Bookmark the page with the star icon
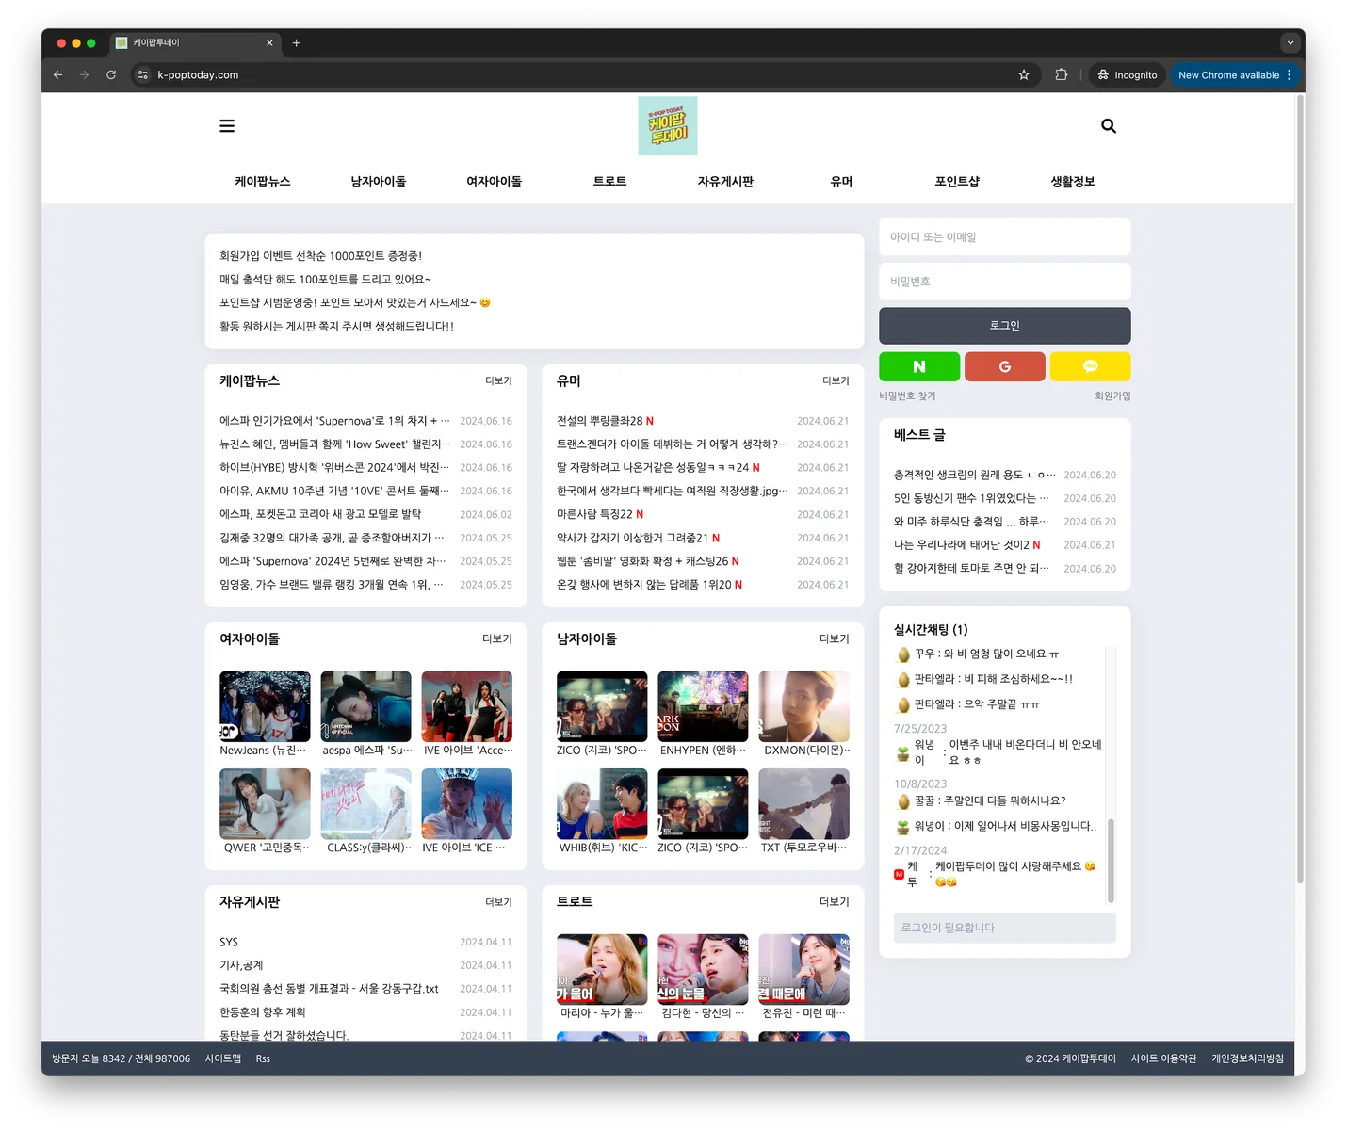Image resolution: width=1347 pixels, height=1131 pixels. point(1024,74)
